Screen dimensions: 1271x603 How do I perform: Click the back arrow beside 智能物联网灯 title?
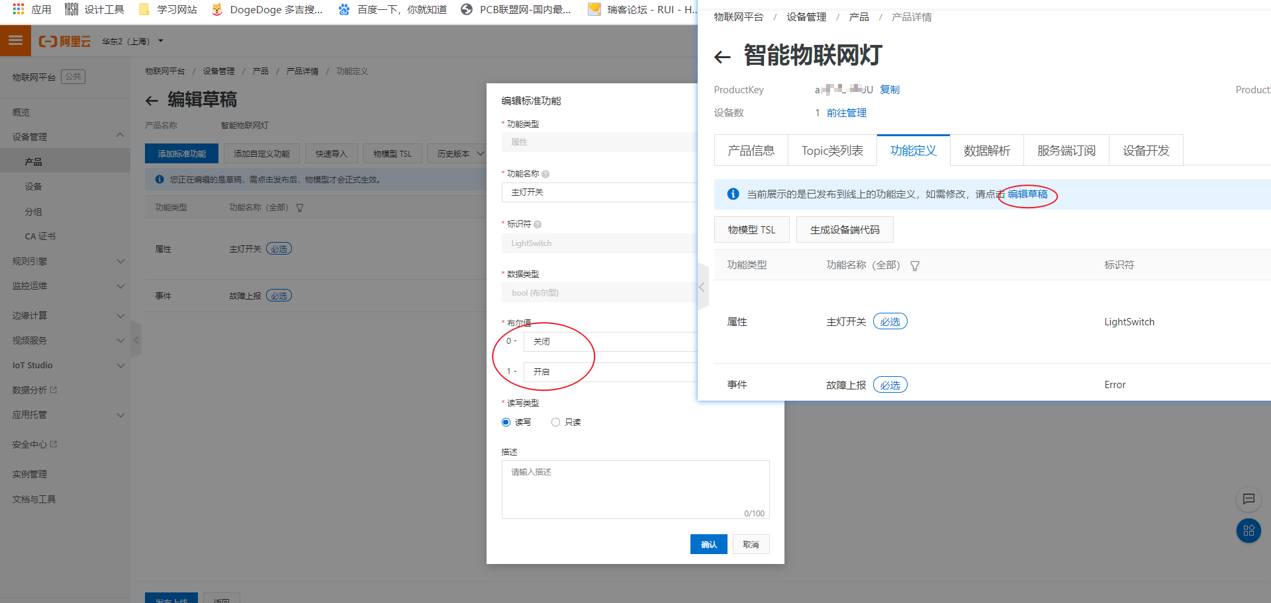click(x=722, y=57)
